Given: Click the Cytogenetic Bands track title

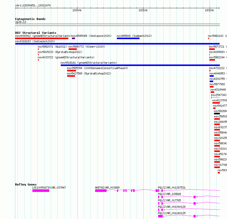Looking at the screenshot, I should coord(30,19).
